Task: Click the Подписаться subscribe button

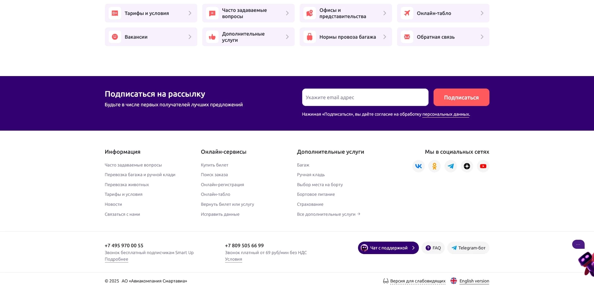Action: coord(461,97)
